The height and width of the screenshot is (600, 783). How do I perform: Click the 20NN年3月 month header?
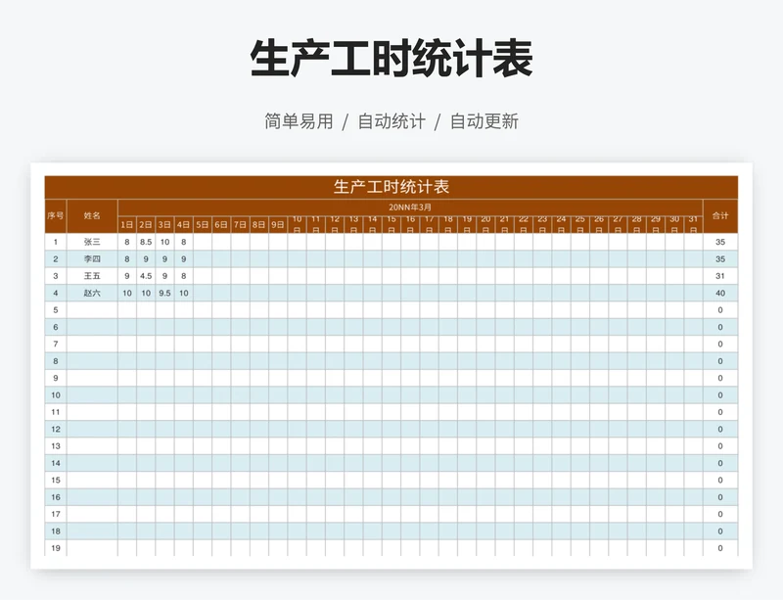[x=410, y=208]
